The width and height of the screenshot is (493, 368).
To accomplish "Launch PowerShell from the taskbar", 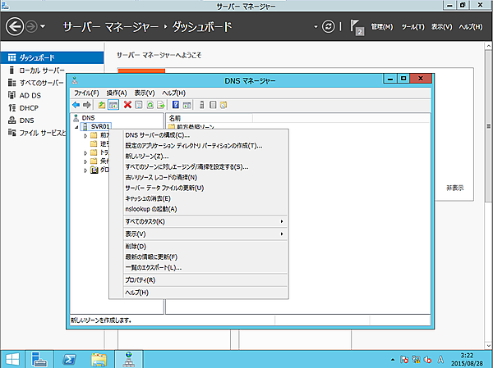I will tap(69, 360).
